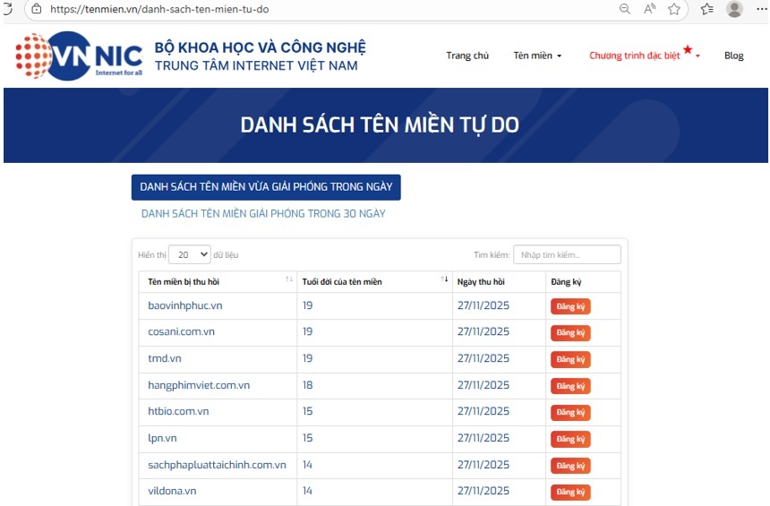Select Danh sách tên miền vừa giải phóng trong ngày

(x=266, y=187)
